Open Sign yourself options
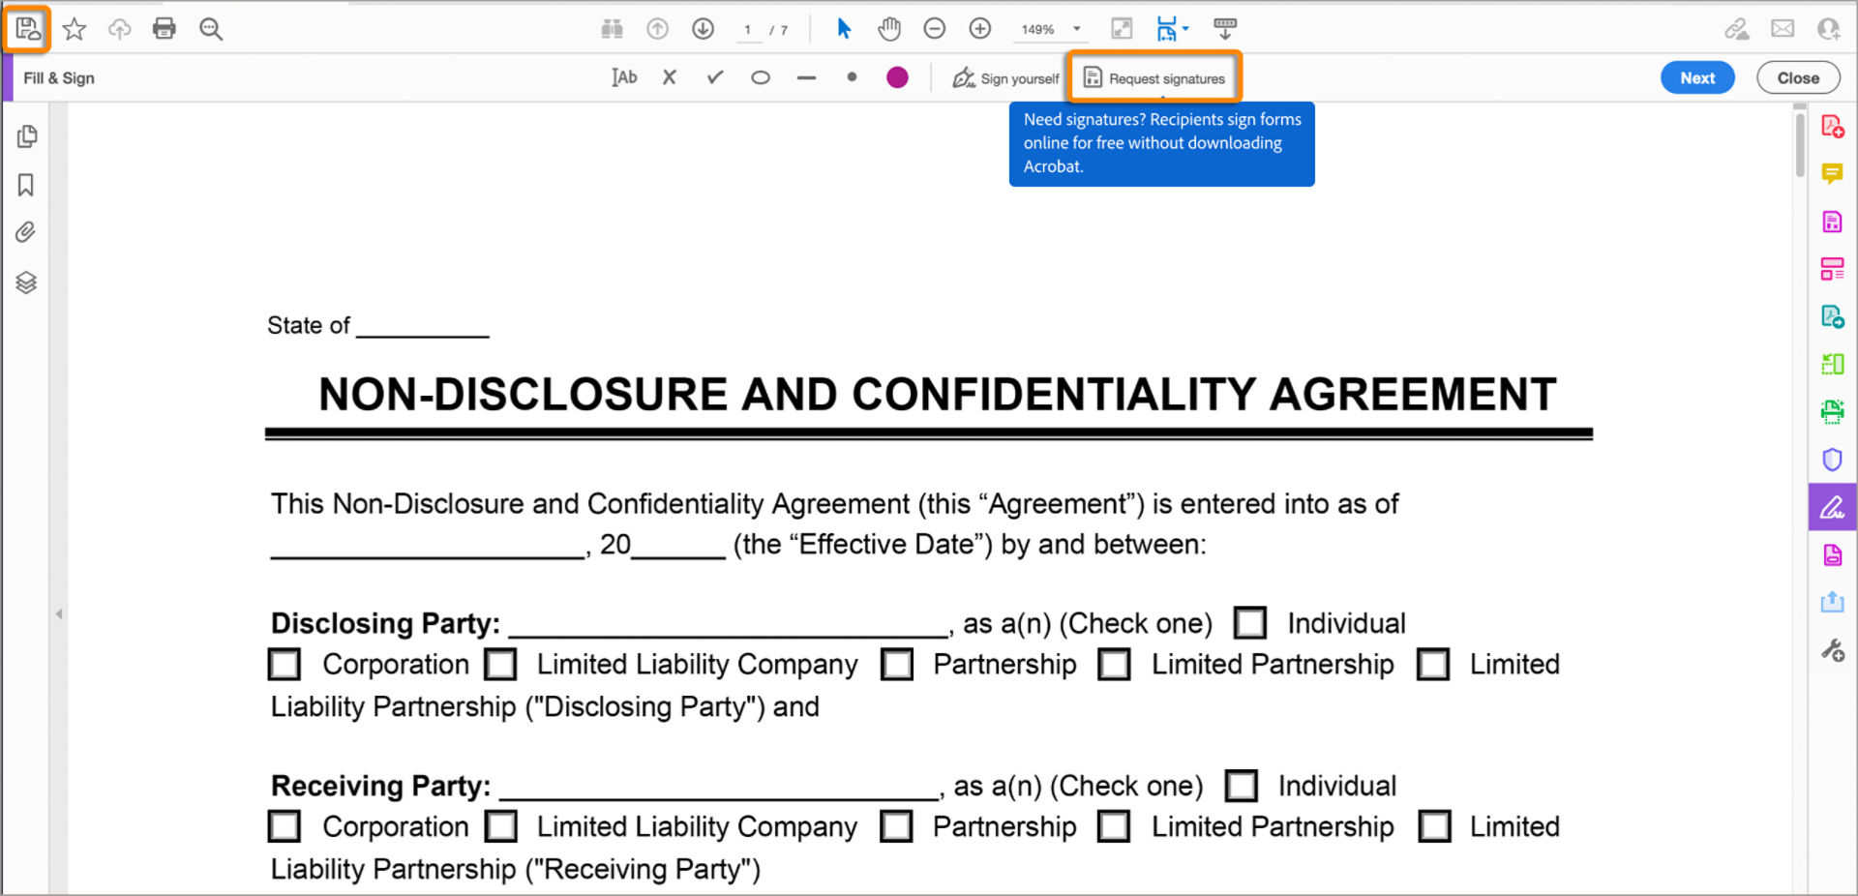The height and width of the screenshot is (896, 1858). [x=1004, y=77]
